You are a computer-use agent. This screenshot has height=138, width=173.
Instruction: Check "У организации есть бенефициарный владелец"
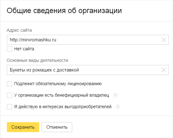(9, 95)
